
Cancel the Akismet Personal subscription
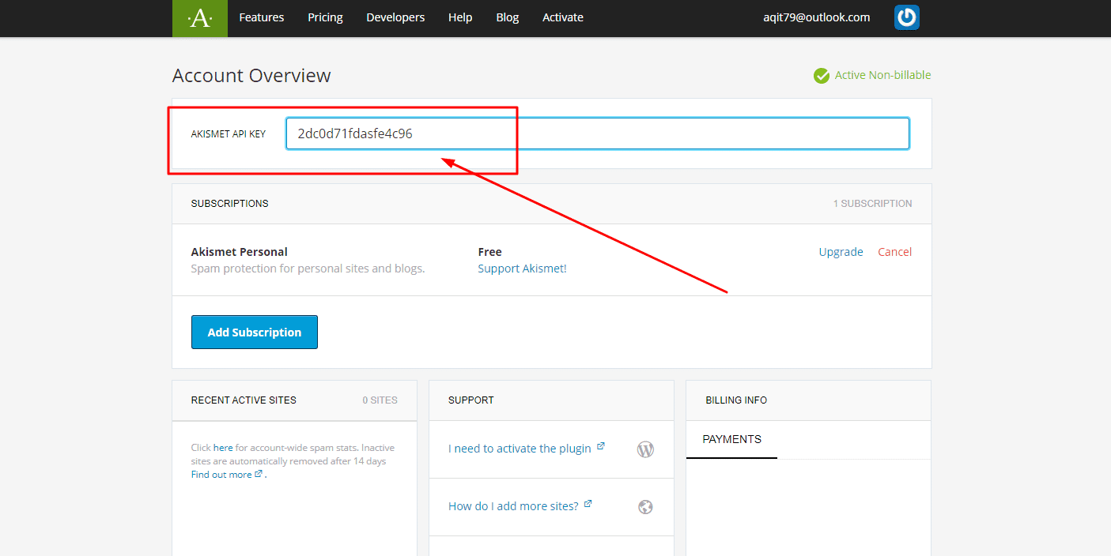click(x=894, y=252)
